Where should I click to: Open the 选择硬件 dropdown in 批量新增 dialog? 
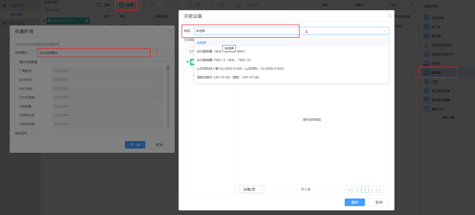click(x=103, y=53)
